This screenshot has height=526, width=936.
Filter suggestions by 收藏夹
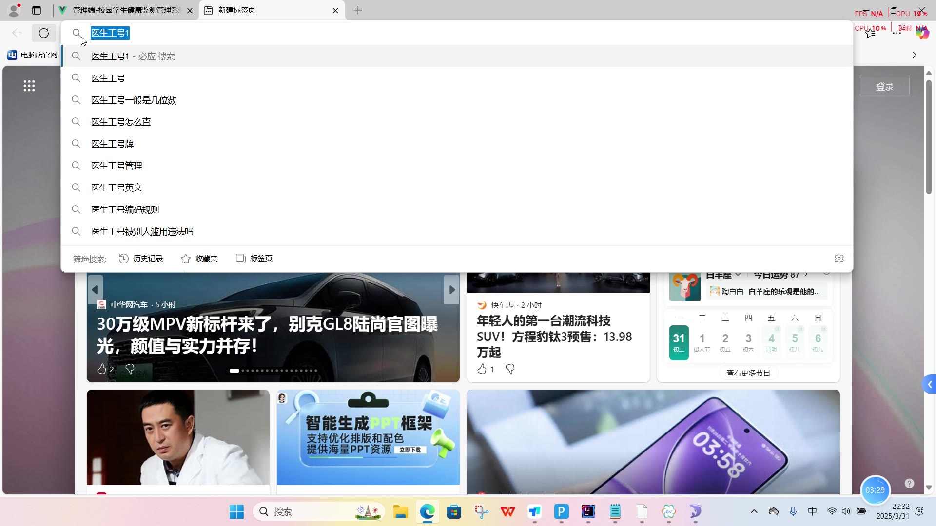(x=199, y=259)
